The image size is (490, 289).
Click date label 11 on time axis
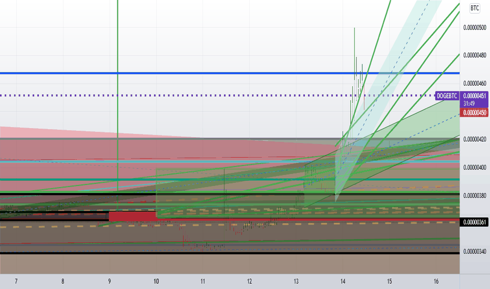[x=203, y=282]
